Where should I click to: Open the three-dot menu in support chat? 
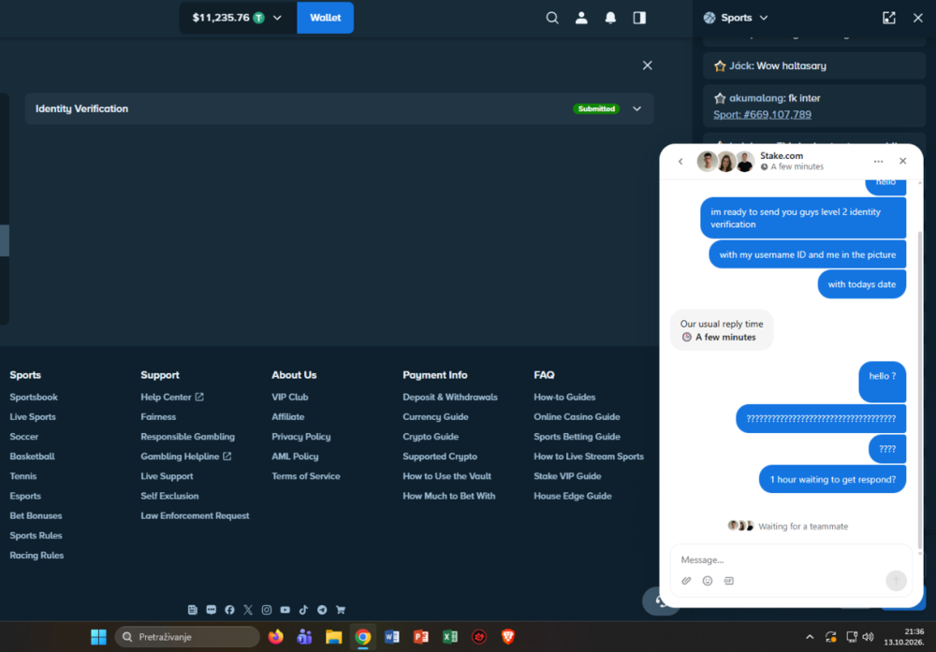(x=878, y=161)
